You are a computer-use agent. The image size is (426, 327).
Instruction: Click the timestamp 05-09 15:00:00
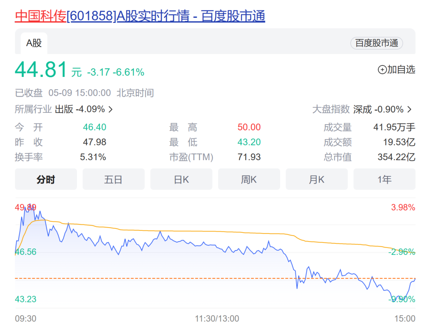[x=80, y=93]
